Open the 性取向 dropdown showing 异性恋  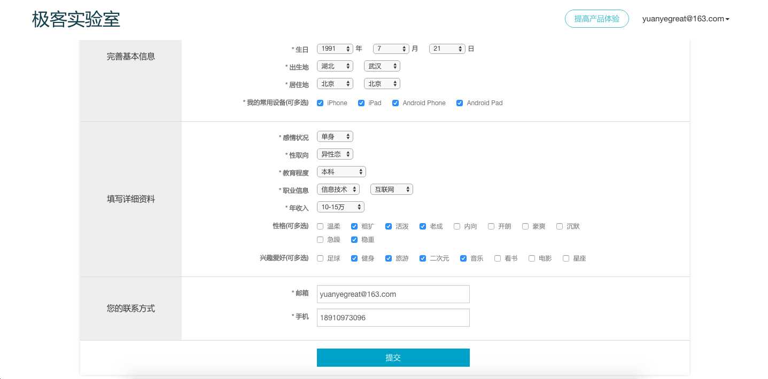pos(335,154)
